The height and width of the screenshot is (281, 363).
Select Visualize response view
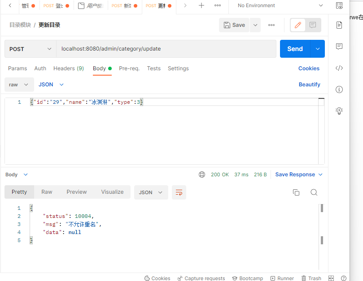pyautogui.click(x=112, y=192)
